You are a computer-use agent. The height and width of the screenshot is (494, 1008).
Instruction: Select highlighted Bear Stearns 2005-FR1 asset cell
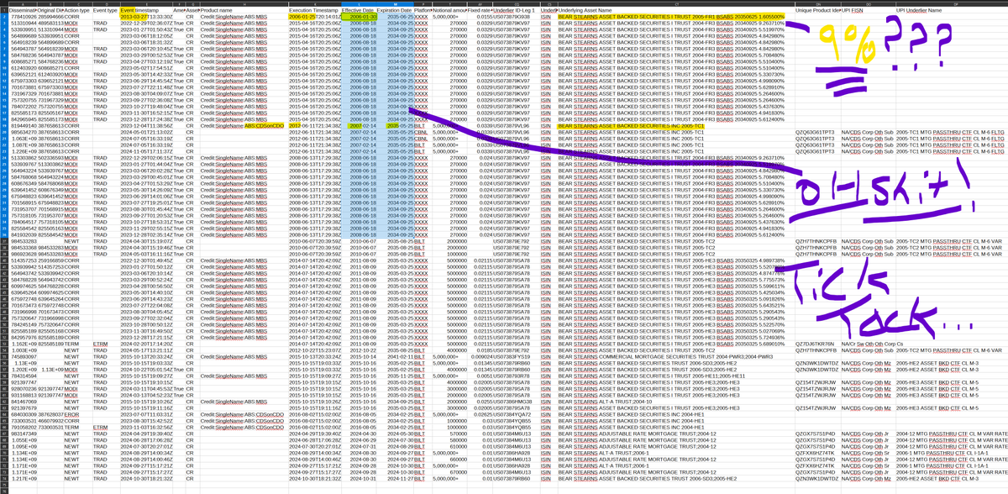(672, 16)
